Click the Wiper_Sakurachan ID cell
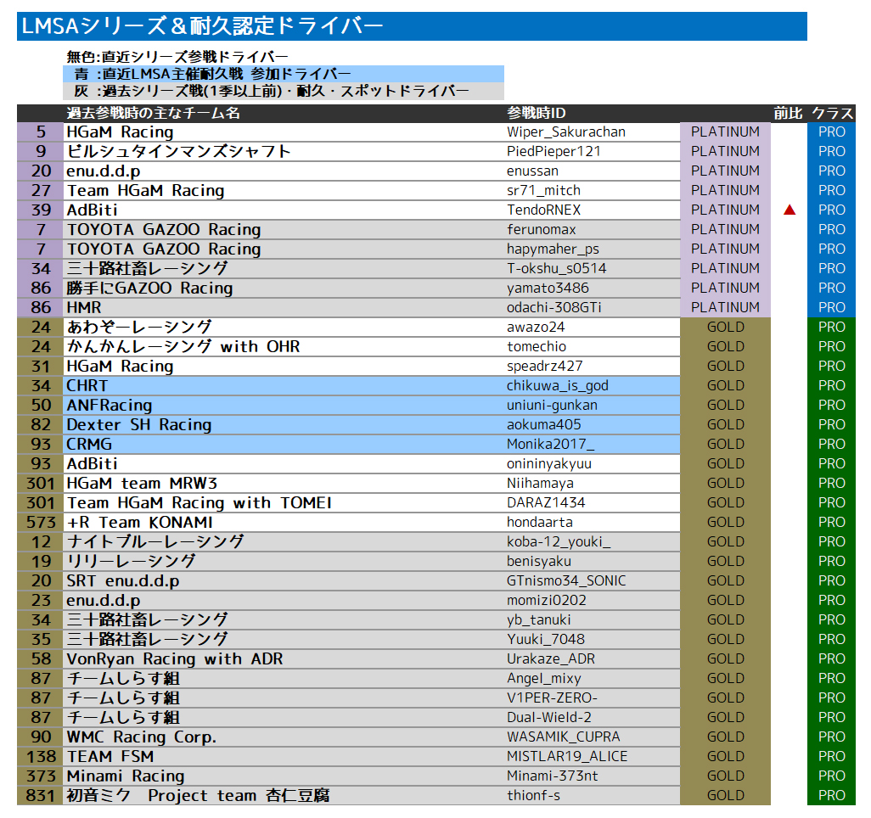 566,132
